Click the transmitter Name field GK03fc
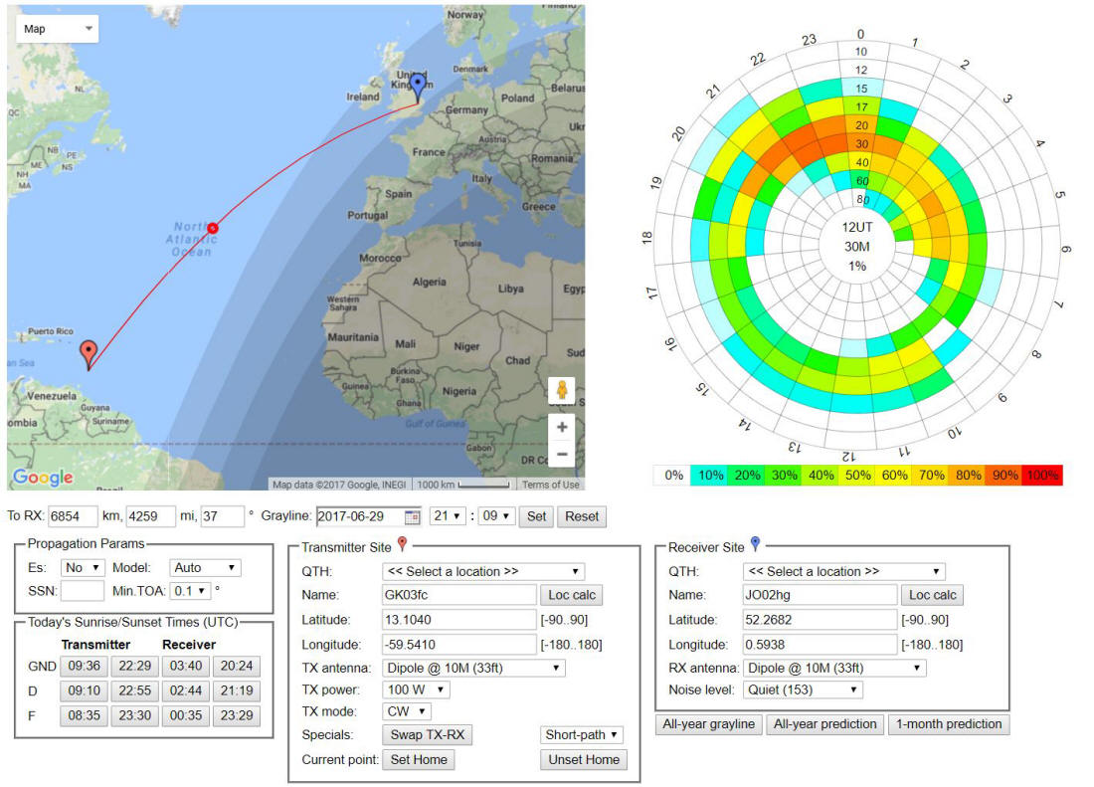 click(459, 595)
